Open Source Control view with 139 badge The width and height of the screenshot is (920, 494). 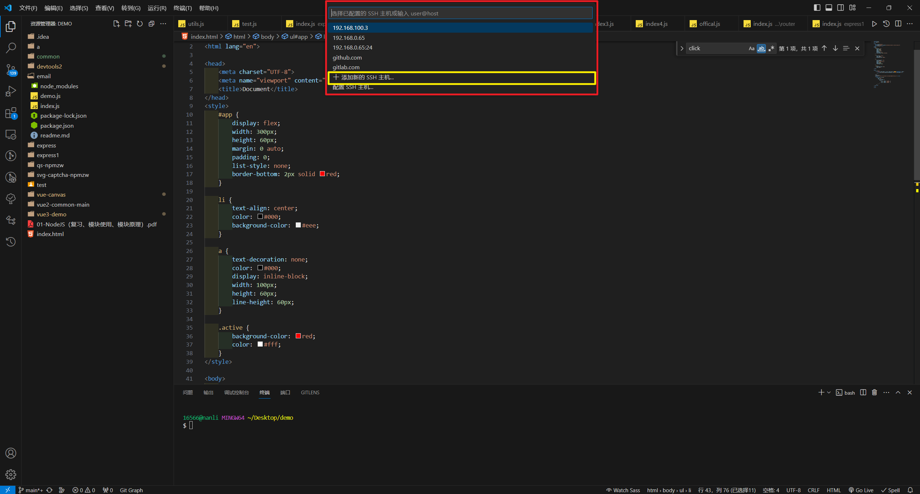(x=11, y=69)
